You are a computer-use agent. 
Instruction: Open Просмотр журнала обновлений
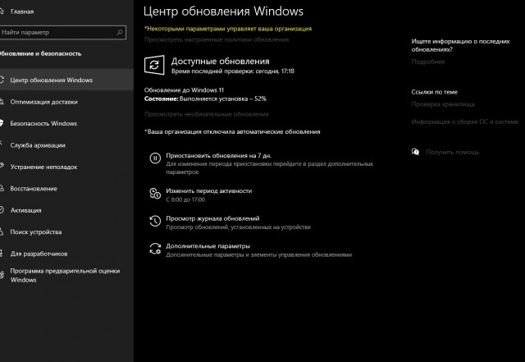(212, 218)
